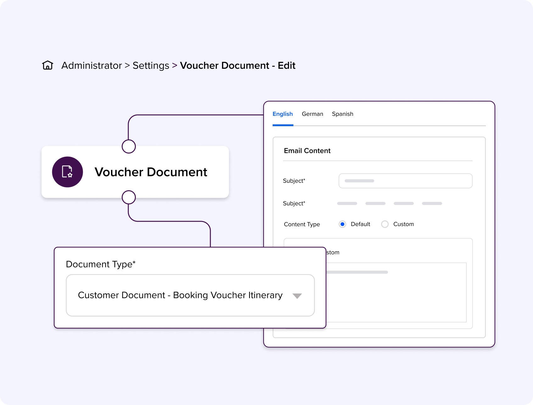Viewport: 533px width, 405px height.
Task: Switch to the English tab
Action: click(x=283, y=114)
